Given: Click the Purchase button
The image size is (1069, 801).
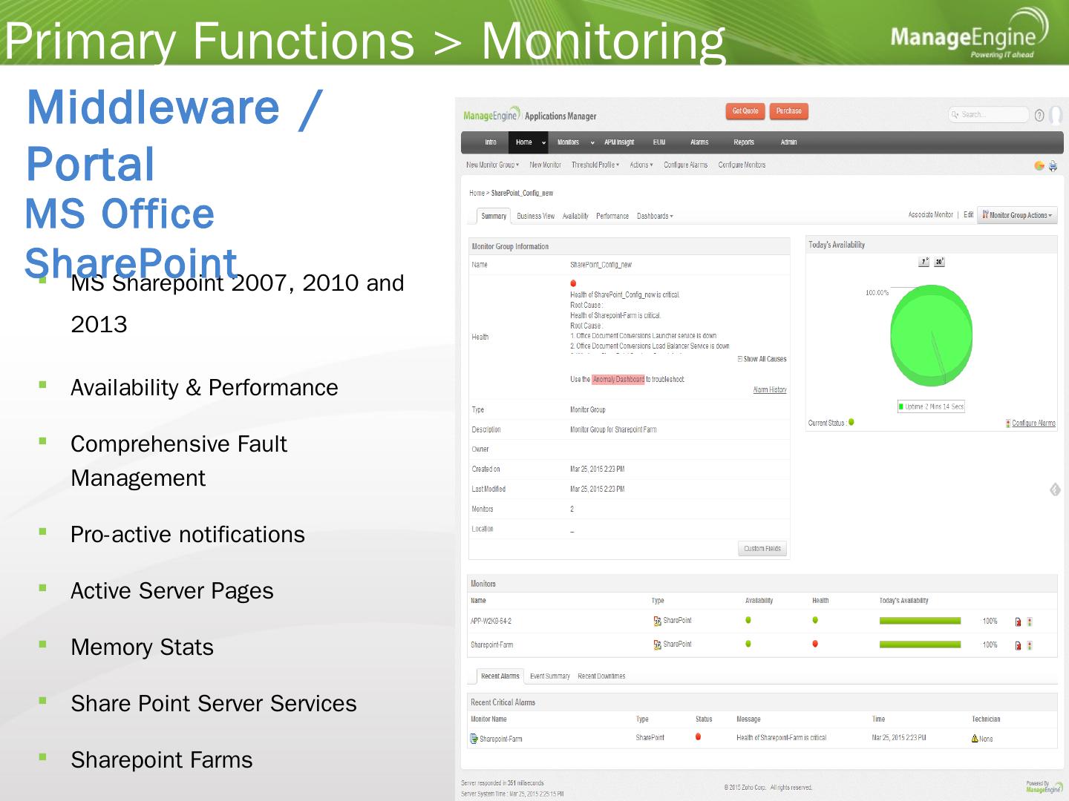Looking at the screenshot, I should point(788,111).
